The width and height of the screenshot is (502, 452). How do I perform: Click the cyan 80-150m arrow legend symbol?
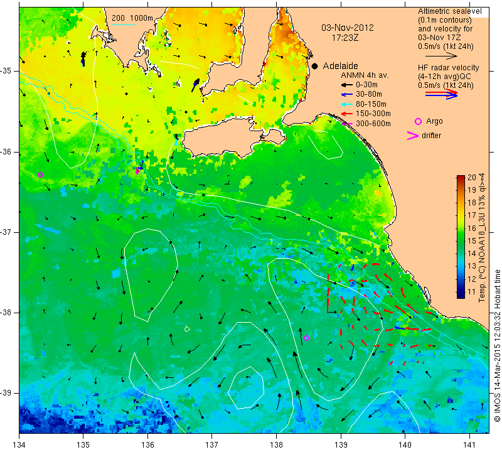tap(346, 104)
